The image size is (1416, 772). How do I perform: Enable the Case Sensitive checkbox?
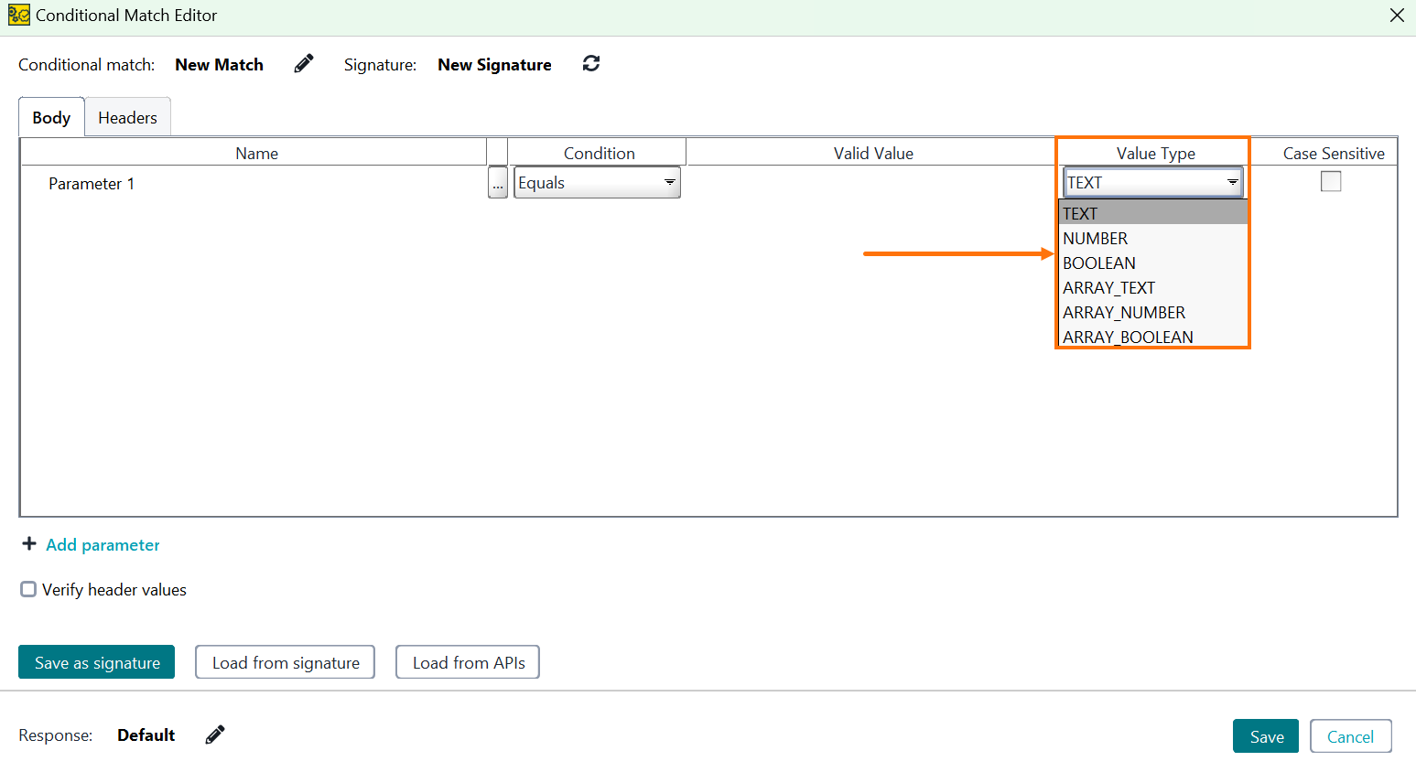pyautogui.click(x=1330, y=181)
